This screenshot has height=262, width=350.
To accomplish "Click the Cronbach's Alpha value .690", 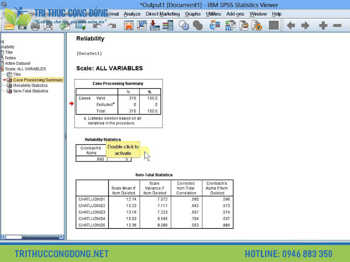I will point(100,159).
